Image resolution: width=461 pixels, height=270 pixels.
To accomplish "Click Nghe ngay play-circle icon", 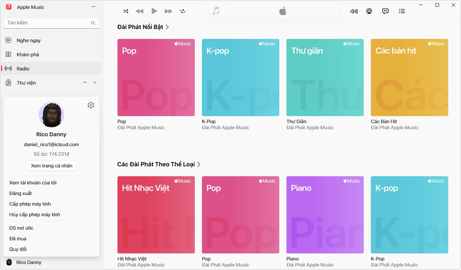I will point(9,40).
